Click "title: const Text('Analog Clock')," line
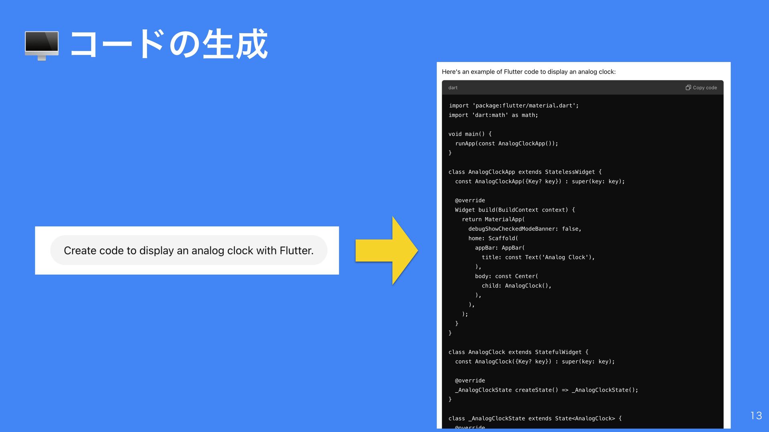 pos(538,258)
